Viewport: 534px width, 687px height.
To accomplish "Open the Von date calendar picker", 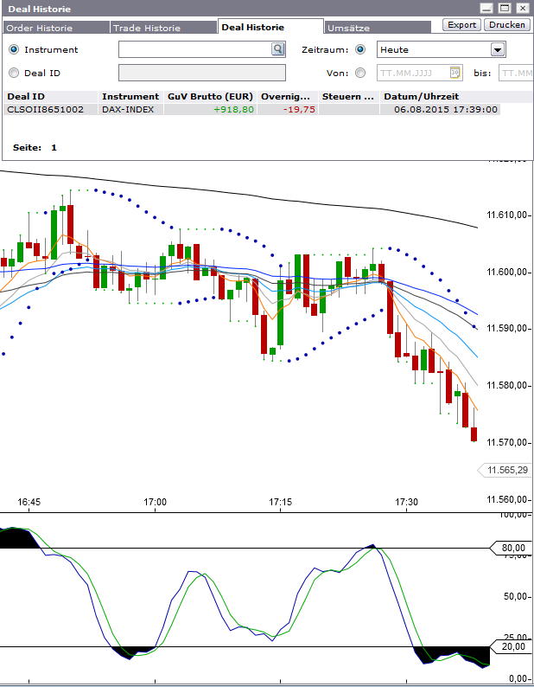I will pos(455,73).
